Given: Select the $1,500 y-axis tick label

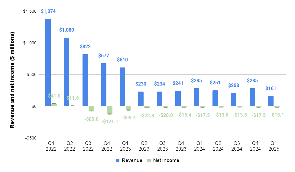Looking at the screenshot, I should 30,11.
